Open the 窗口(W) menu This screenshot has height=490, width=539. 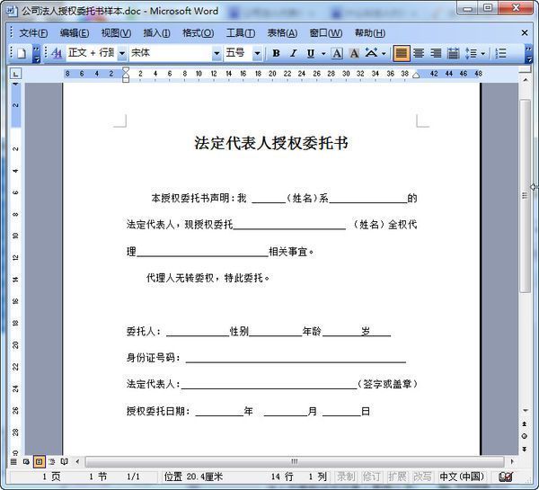(326, 33)
